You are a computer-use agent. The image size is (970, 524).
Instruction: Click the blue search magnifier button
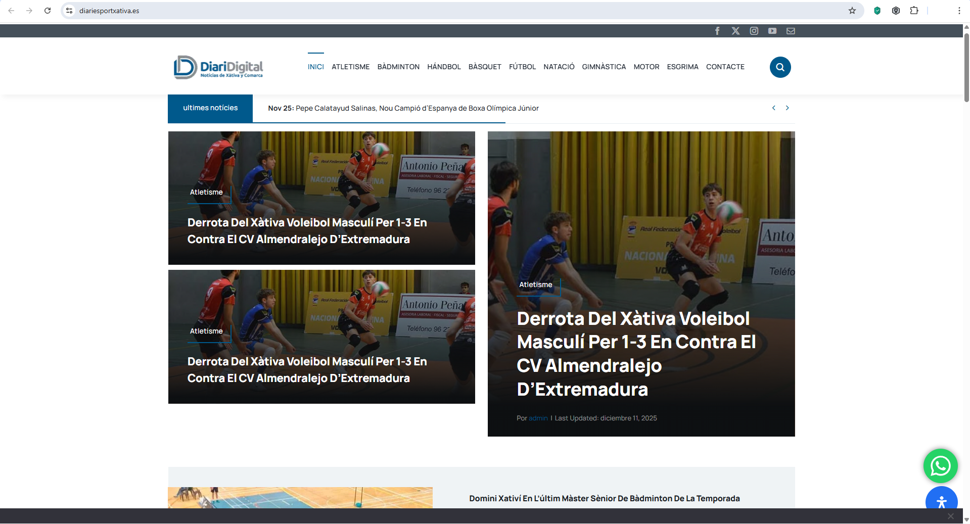click(780, 67)
